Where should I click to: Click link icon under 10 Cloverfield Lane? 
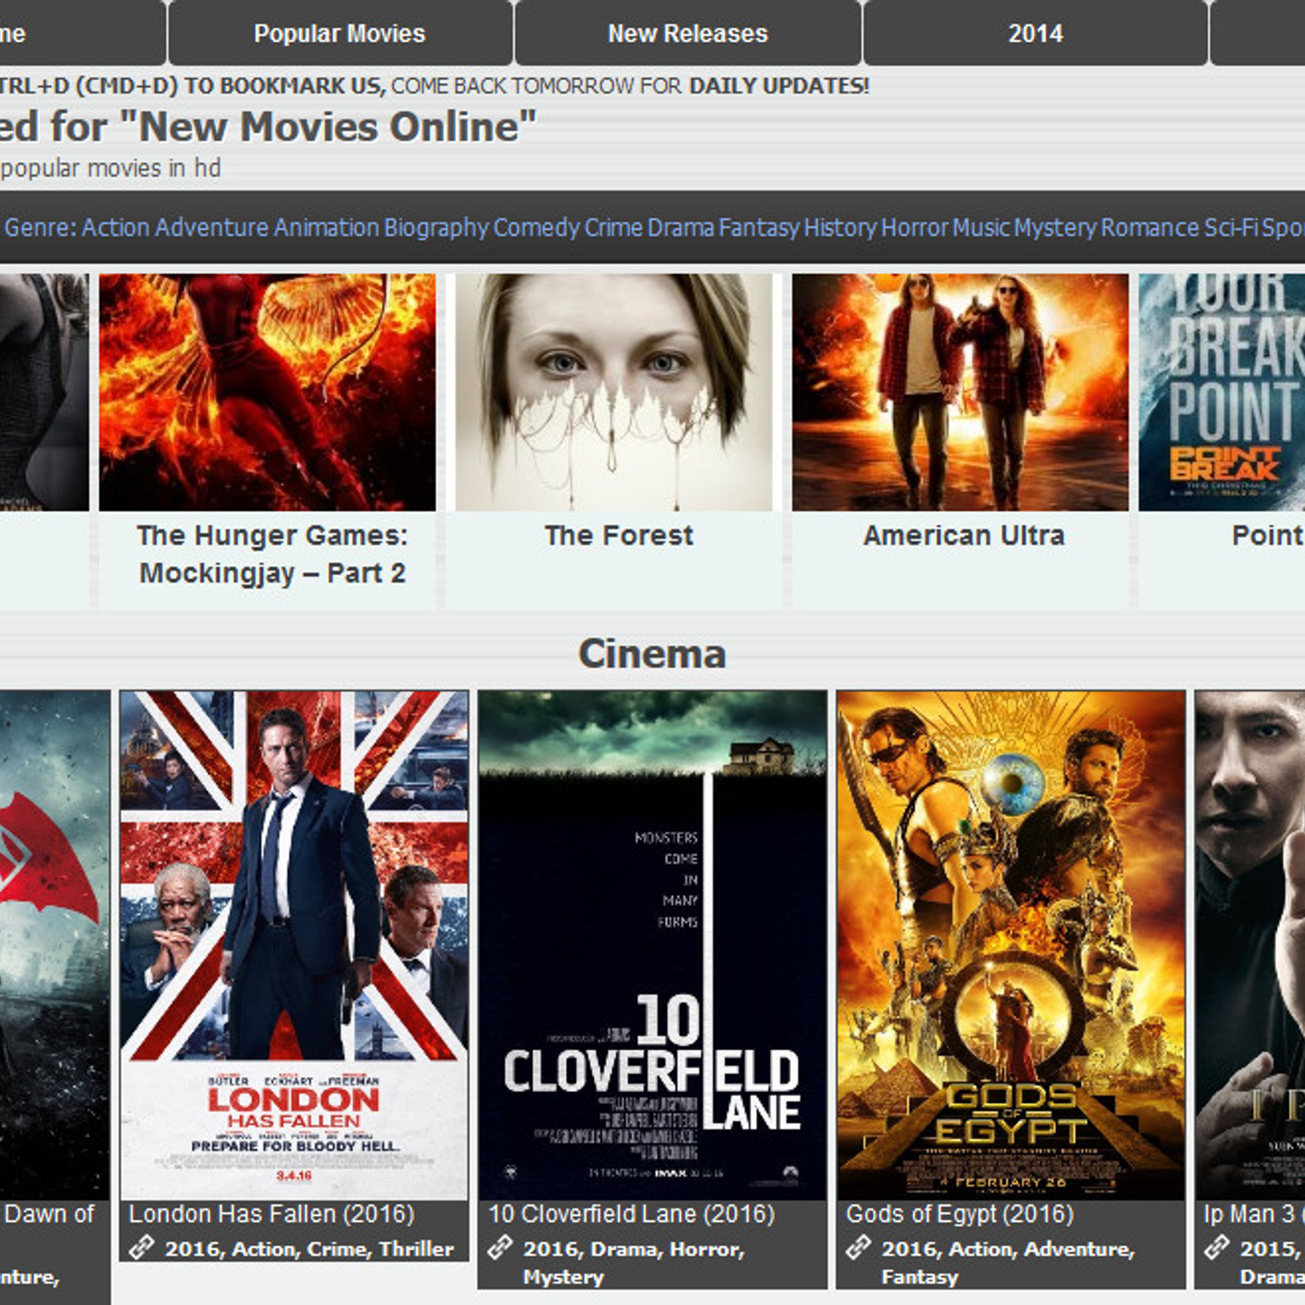pos(500,1247)
